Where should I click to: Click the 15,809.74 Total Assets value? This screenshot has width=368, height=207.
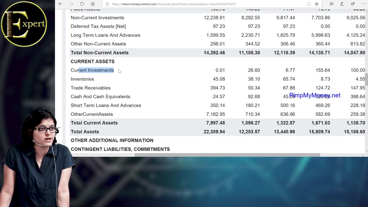tap(319, 132)
